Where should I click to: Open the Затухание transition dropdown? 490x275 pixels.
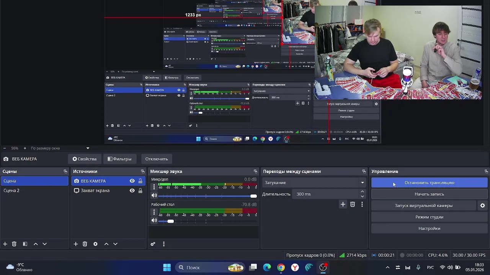point(314,183)
